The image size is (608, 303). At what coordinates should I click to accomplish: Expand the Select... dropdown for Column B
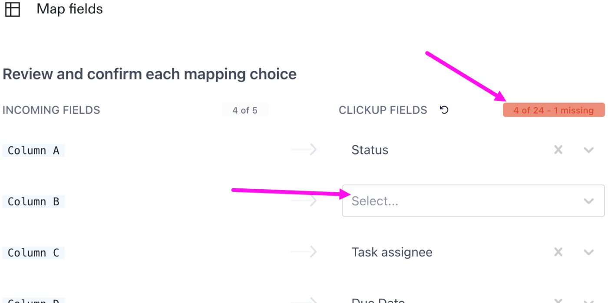pyautogui.click(x=589, y=201)
